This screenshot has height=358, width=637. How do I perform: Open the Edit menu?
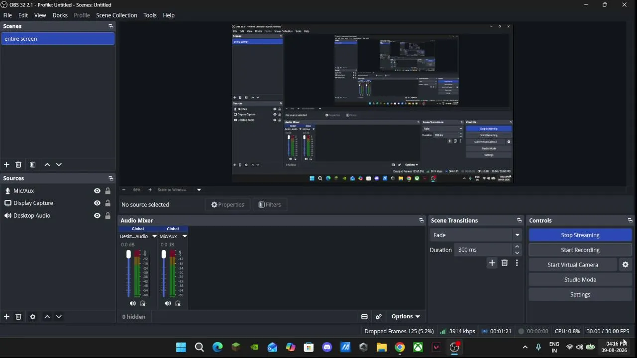pyautogui.click(x=23, y=15)
